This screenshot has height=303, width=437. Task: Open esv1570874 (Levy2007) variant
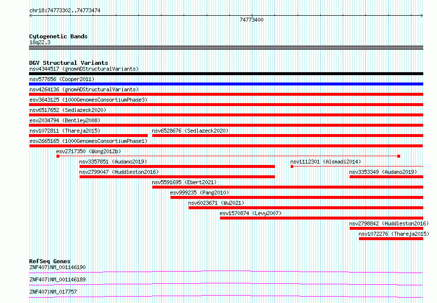coord(250,213)
